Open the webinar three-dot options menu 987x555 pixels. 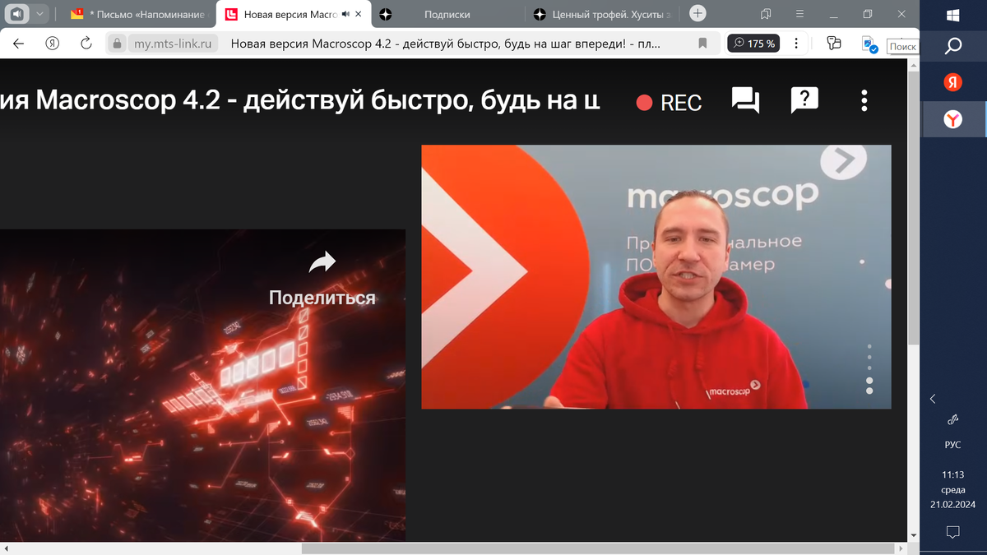coord(864,100)
